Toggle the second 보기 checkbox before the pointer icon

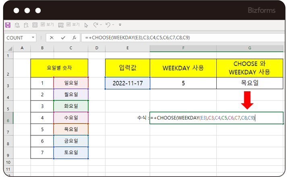[x=68, y=25]
